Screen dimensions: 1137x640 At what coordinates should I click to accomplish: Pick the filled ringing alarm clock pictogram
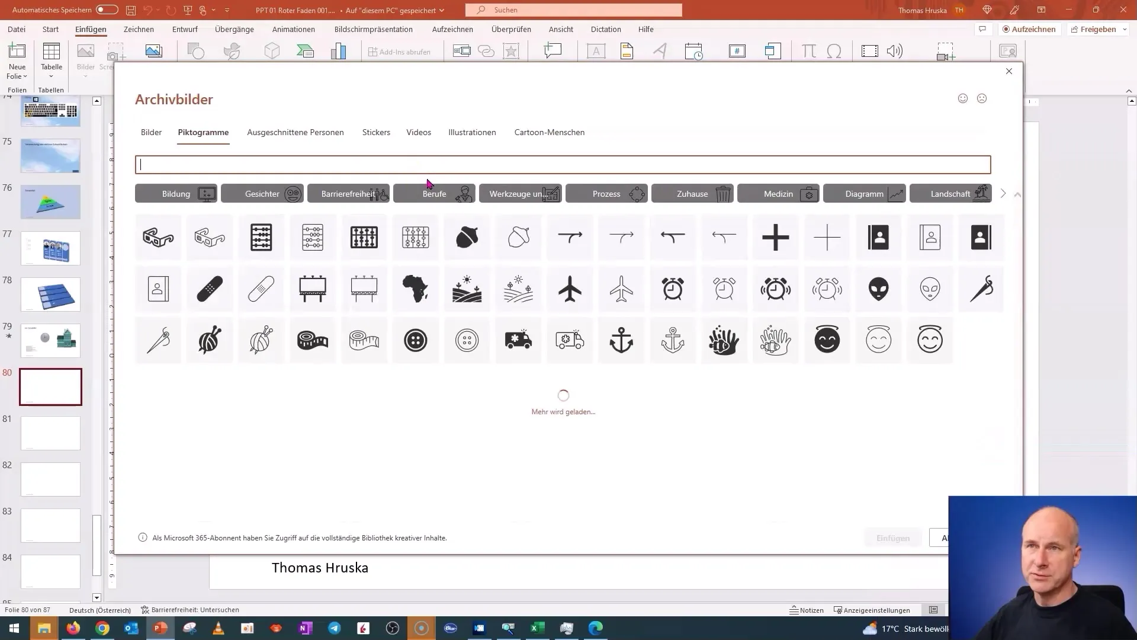tap(776, 289)
